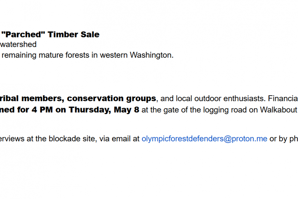The width and height of the screenshot is (298, 199).
Task: Open the olympicforestdefenders@proton.me email link
Action: 204,139
